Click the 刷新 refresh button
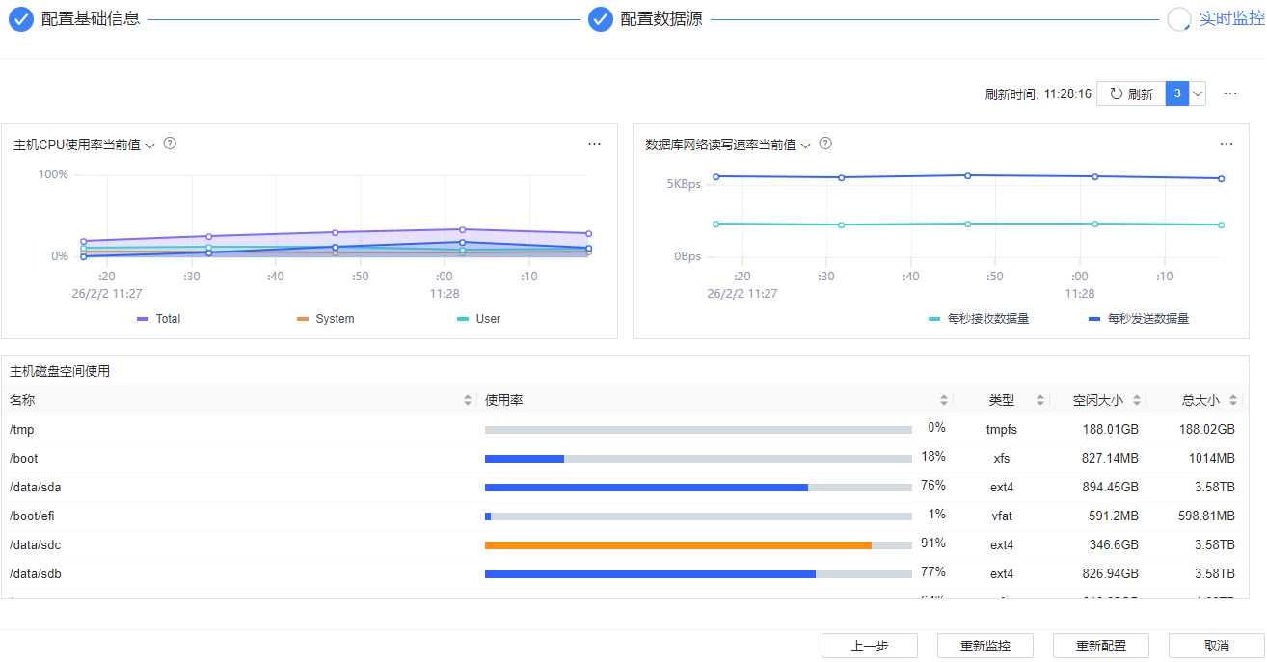1267x662 pixels. [x=1131, y=93]
